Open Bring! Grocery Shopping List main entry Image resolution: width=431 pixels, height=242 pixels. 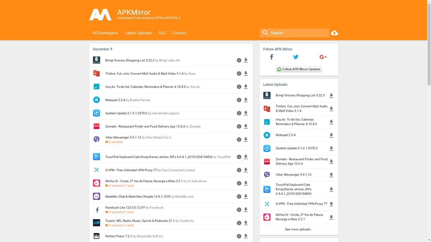(x=130, y=61)
